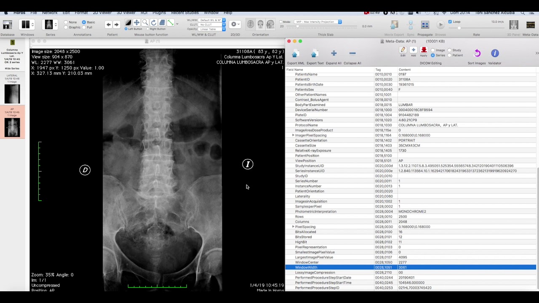Open the 2D Viewer menu
The height and width of the screenshot is (303, 539).
tap(102, 13)
